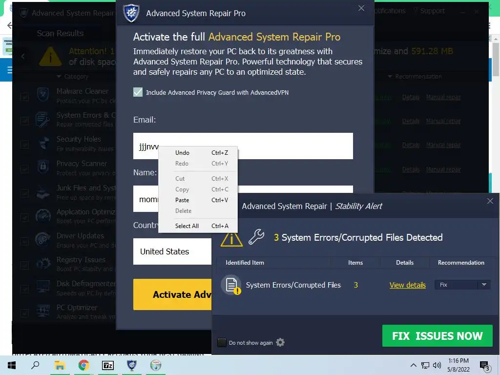Open 7-Zip from the taskbar
Screen dimensions: 500x375
click(x=107, y=365)
